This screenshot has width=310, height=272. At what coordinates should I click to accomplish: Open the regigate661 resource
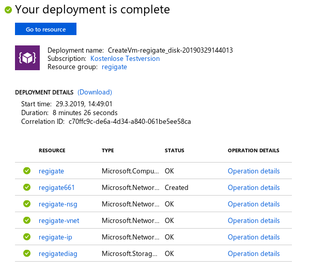point(56,187)
